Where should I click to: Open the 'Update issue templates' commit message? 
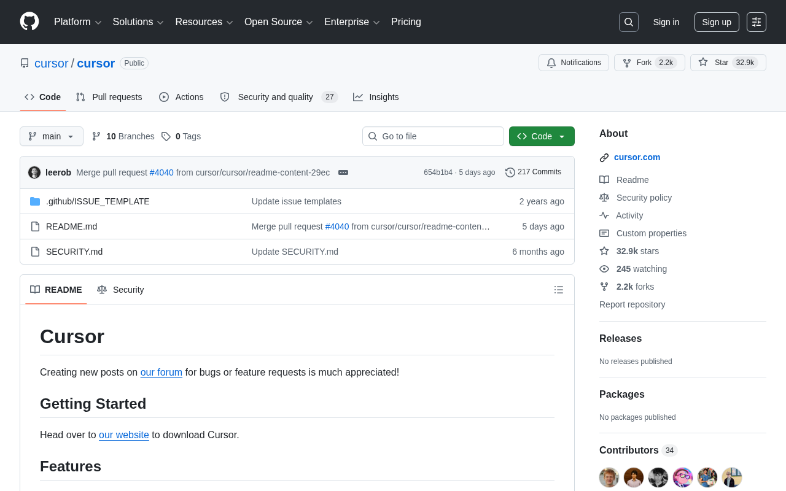coord(297,201)
